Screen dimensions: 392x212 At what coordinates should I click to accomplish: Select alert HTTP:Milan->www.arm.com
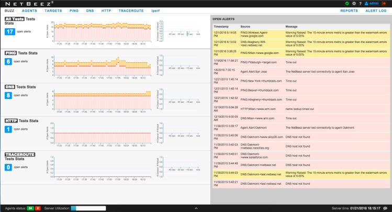pos(301,109)
